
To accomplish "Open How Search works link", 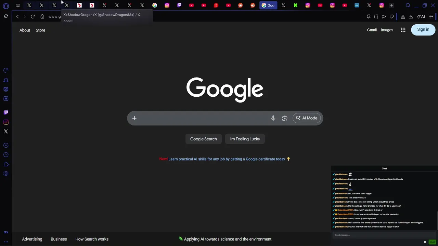I will (x=92, y=239).
